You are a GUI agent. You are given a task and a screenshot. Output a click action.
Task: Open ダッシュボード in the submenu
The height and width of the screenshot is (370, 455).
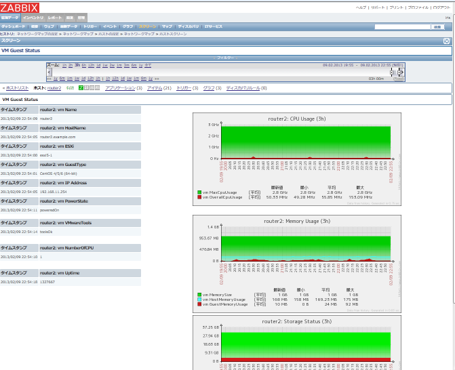(x=13, y=26)
